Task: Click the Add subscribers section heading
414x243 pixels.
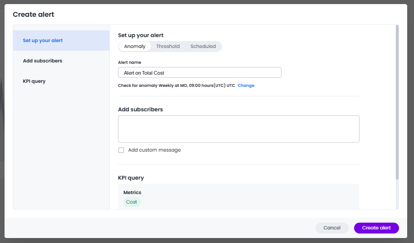Action: (x=140, y=110)
